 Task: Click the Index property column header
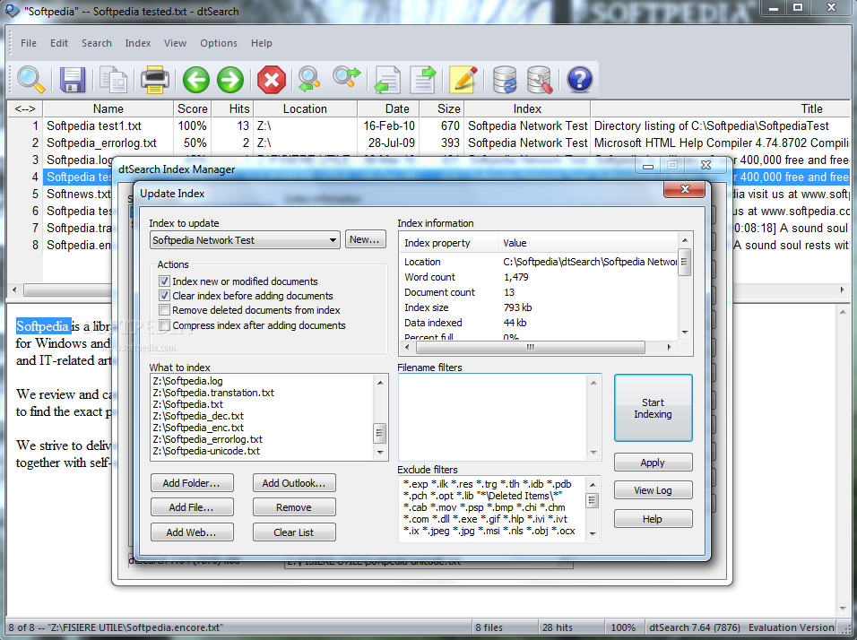[x=448, y=243]
